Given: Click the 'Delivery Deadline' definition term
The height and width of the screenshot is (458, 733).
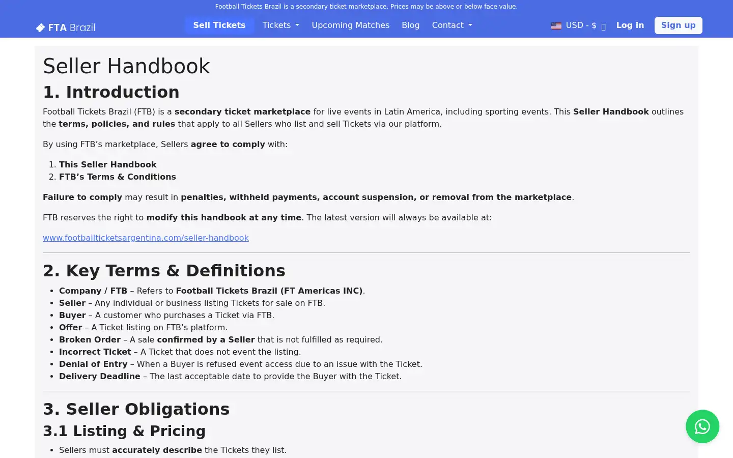Looking at the screenshot, I should (100, 376).
